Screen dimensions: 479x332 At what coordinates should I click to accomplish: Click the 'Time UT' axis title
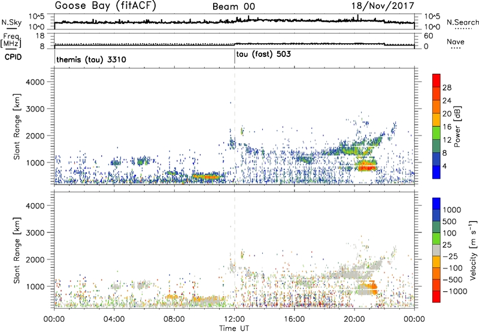(x=234, y=328)
